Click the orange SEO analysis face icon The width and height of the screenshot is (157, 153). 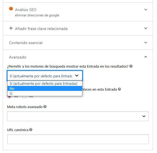tap(11, 9)
